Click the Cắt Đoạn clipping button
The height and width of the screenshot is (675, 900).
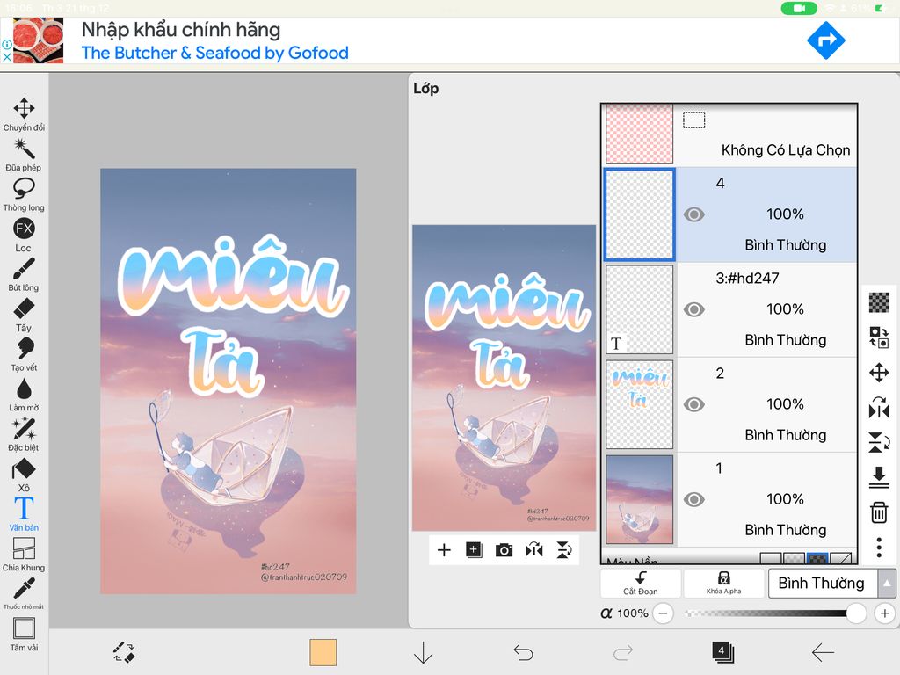pos(641,584)
